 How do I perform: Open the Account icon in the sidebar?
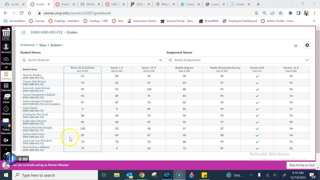point(6,48)
